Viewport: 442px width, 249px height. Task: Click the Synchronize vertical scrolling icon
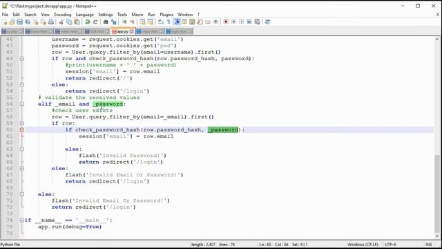[x=142, y=22]
